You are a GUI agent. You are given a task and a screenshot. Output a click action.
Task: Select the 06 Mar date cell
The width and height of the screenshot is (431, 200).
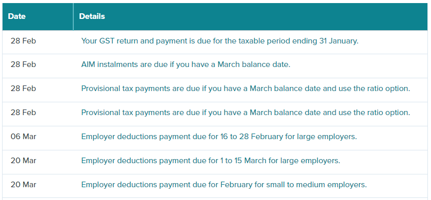(x=24, y=137)
